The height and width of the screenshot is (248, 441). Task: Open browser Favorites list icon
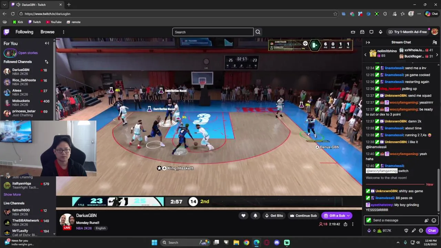point(402,14)
